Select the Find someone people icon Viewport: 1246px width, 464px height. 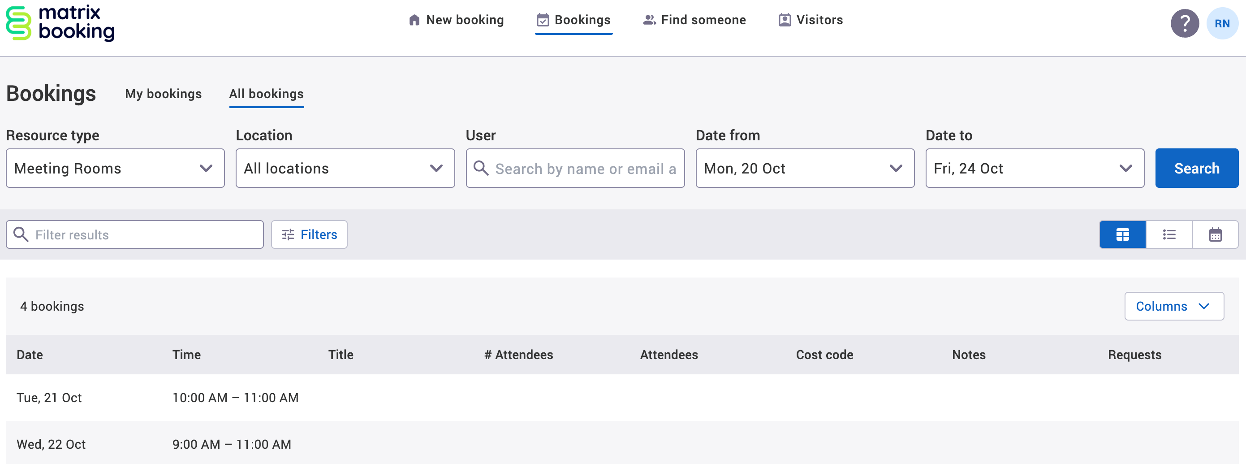(x=648, y=20)
